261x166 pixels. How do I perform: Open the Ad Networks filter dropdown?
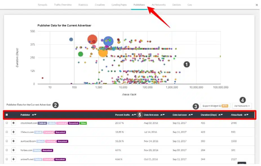click(x=242, y=106)
